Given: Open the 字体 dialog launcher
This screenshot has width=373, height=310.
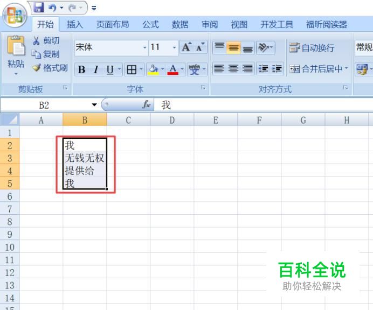Looking at the screenshot, I should tap(203, 88).
